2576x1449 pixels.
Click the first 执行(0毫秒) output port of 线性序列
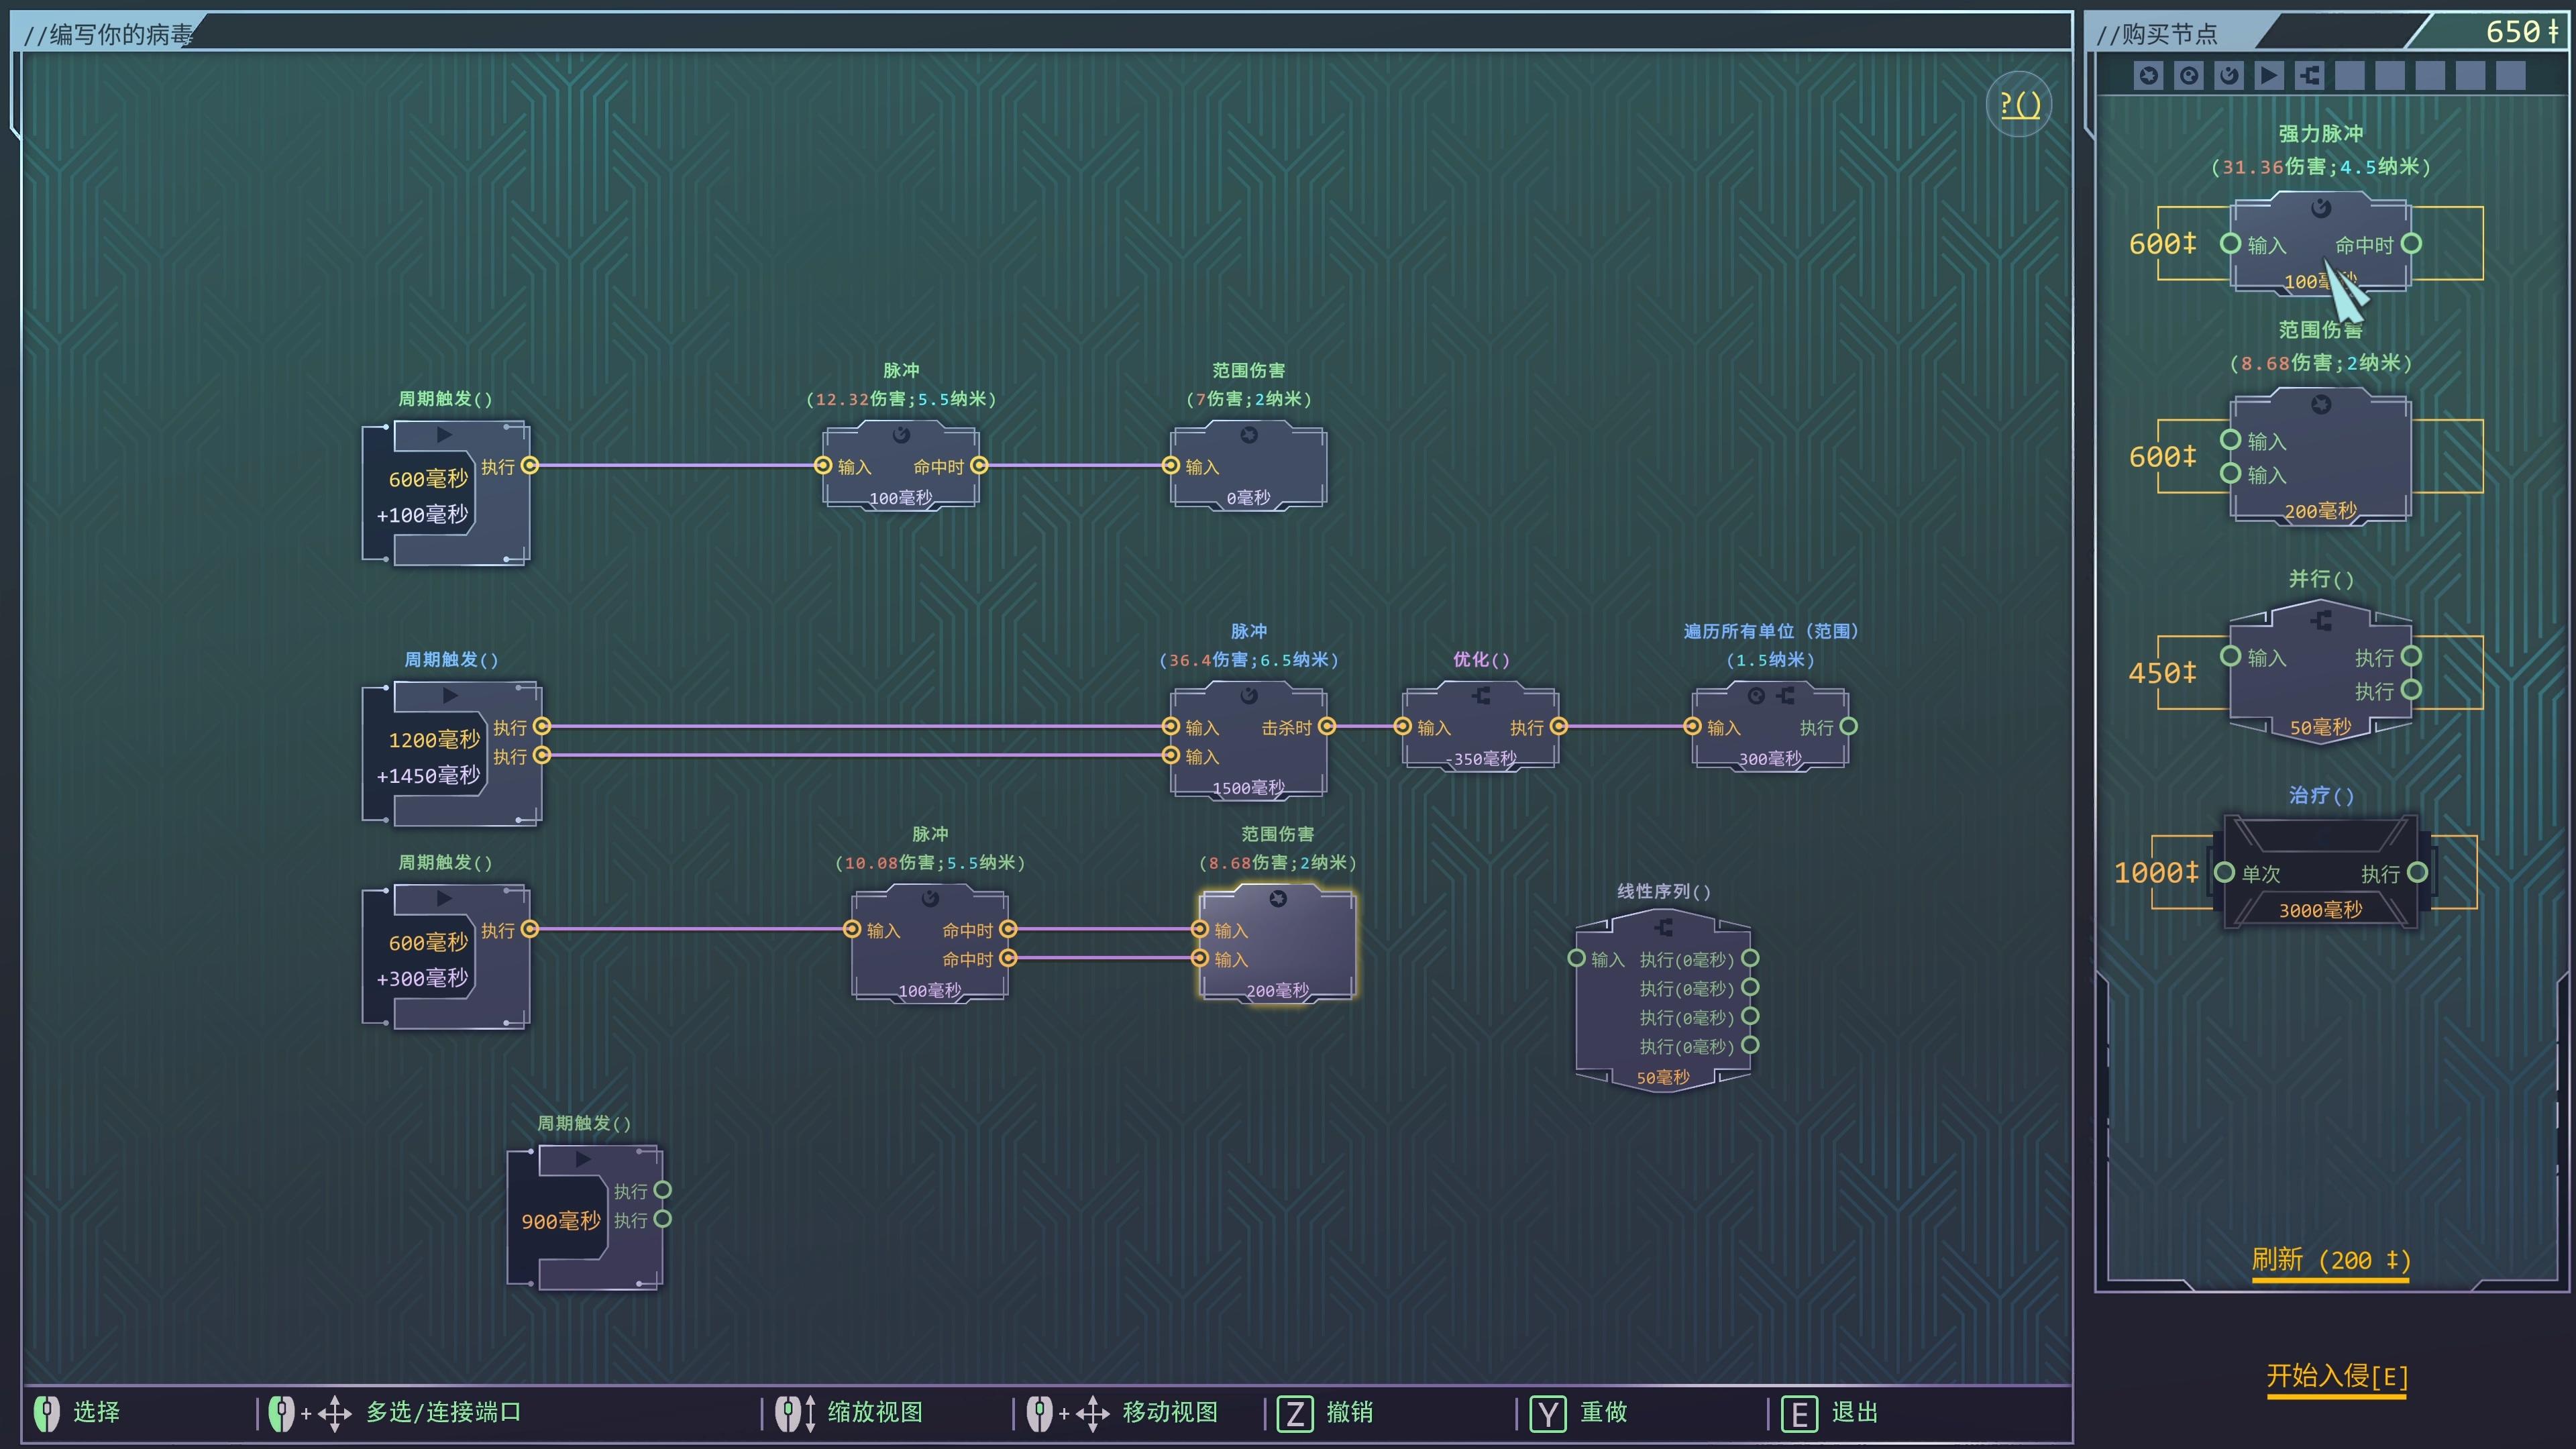(1750, 958)
